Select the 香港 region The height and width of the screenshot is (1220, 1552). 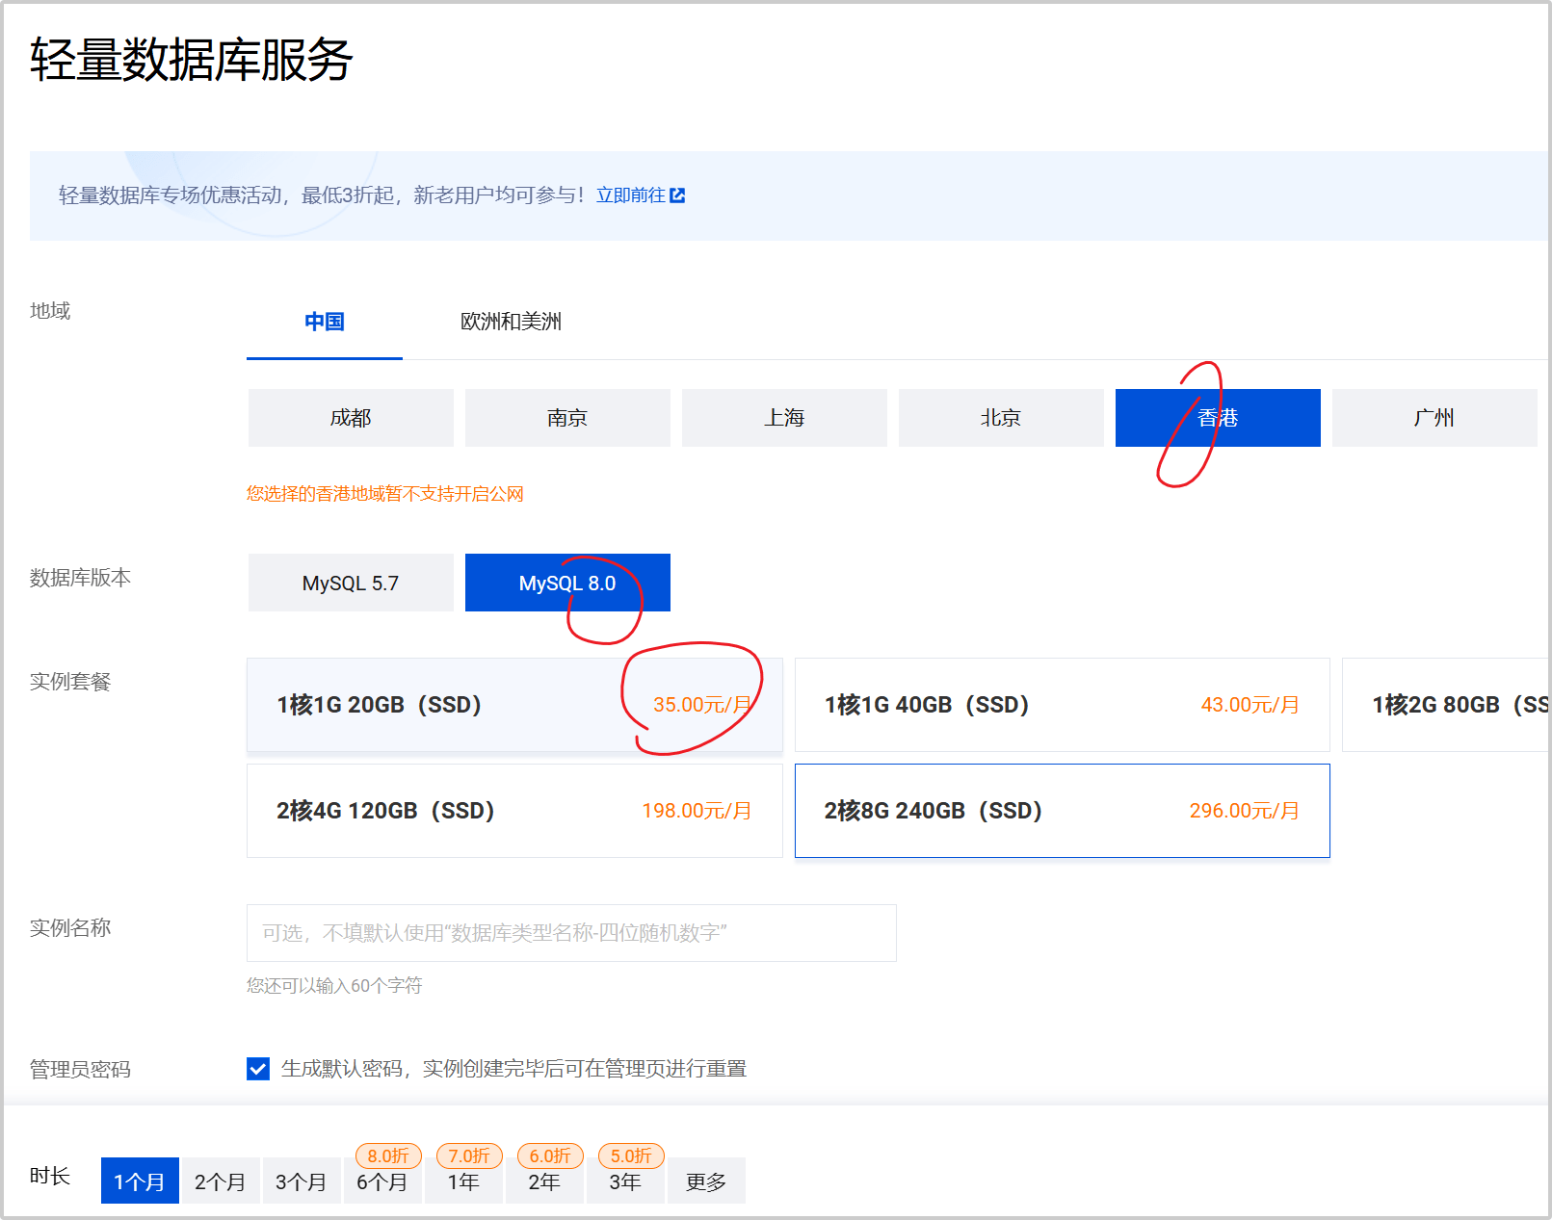pos(1218,418)
